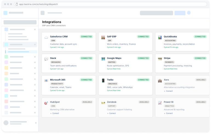Click the Stripe Connected badge

tap(200, 58)
